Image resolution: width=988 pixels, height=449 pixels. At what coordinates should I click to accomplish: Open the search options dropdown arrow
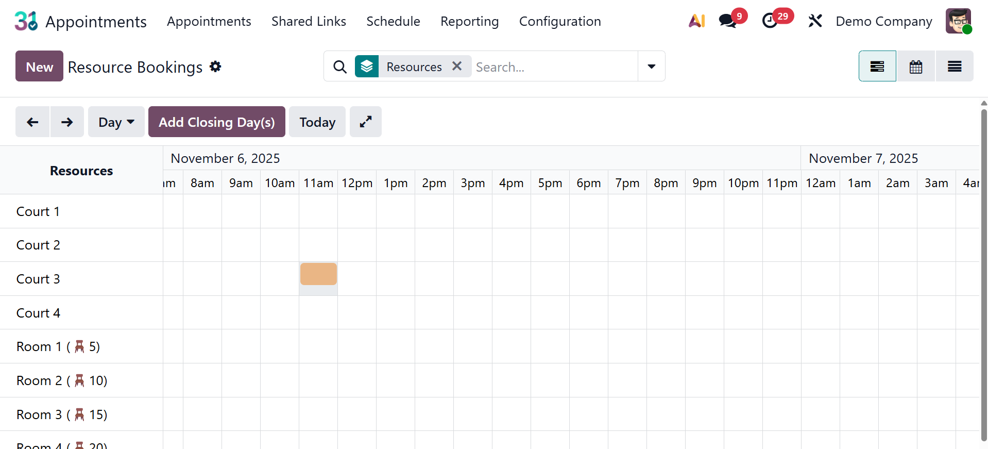pos(651,66)
